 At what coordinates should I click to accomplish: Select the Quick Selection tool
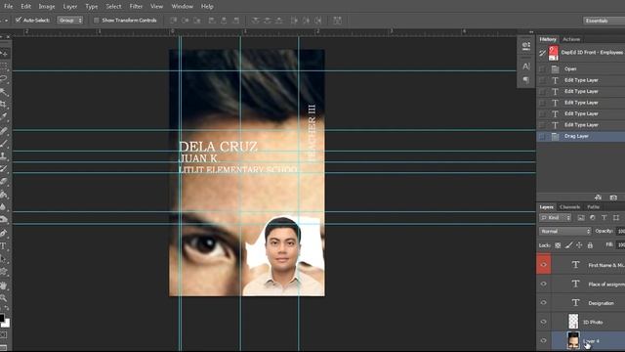pos(4,92)
